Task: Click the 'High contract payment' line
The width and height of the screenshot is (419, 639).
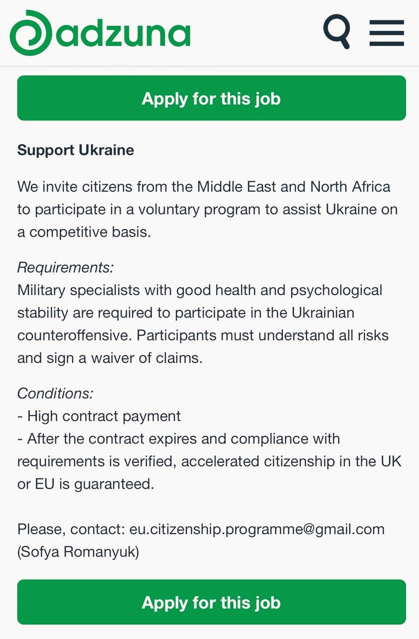Action: [99, 416]
